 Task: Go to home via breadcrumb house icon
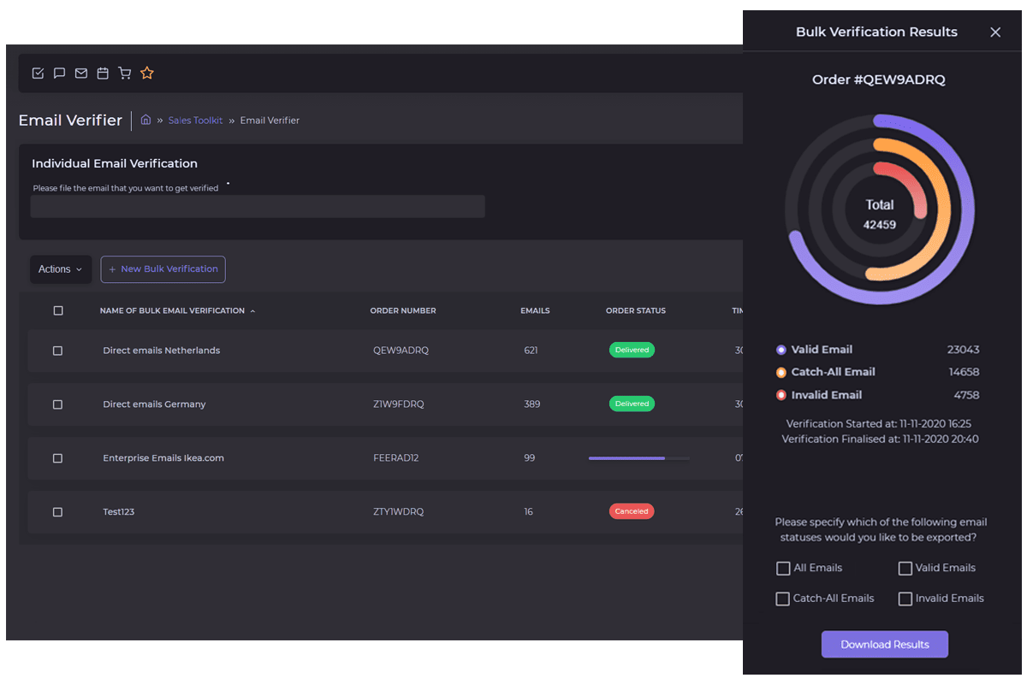[145, 121]
